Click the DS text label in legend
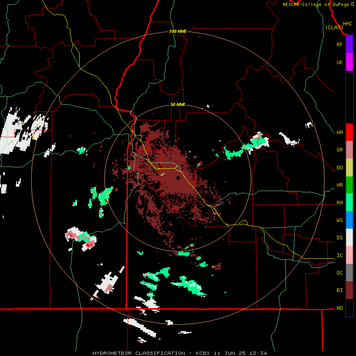The height and width of the screenshot is (356, 356). 339,238
